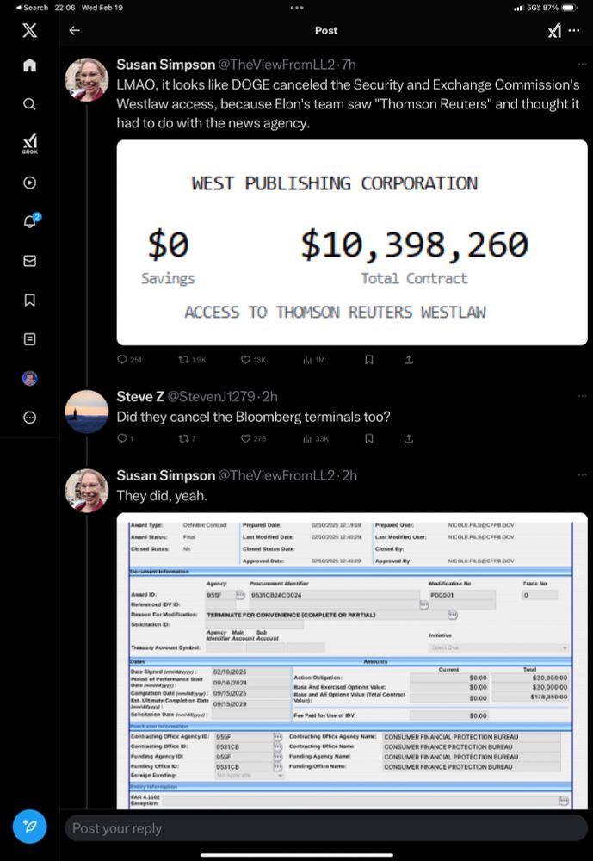Viewport: 593px width, 861px height.
Task: Reply to the Westlaw post (251)
Action: click(130, 360)
